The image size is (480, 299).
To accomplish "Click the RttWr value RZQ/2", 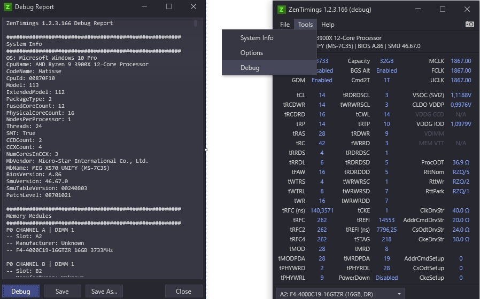I will tap(461, 182).
